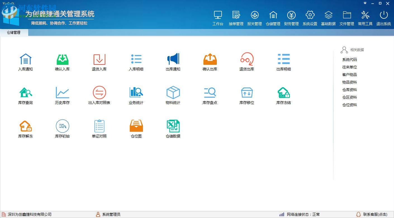394x218 pixels.
Task: Open the 入库明细 list icon
Action: (x=136, y=59)
